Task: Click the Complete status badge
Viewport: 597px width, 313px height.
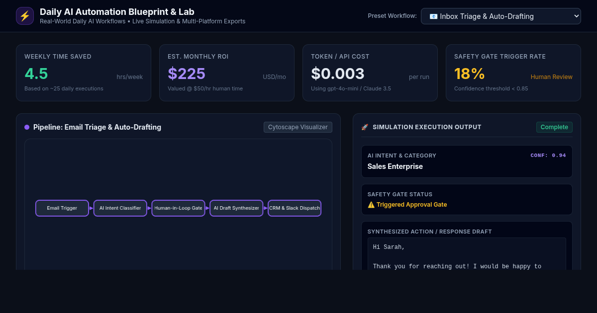Action: click(554, 127)
